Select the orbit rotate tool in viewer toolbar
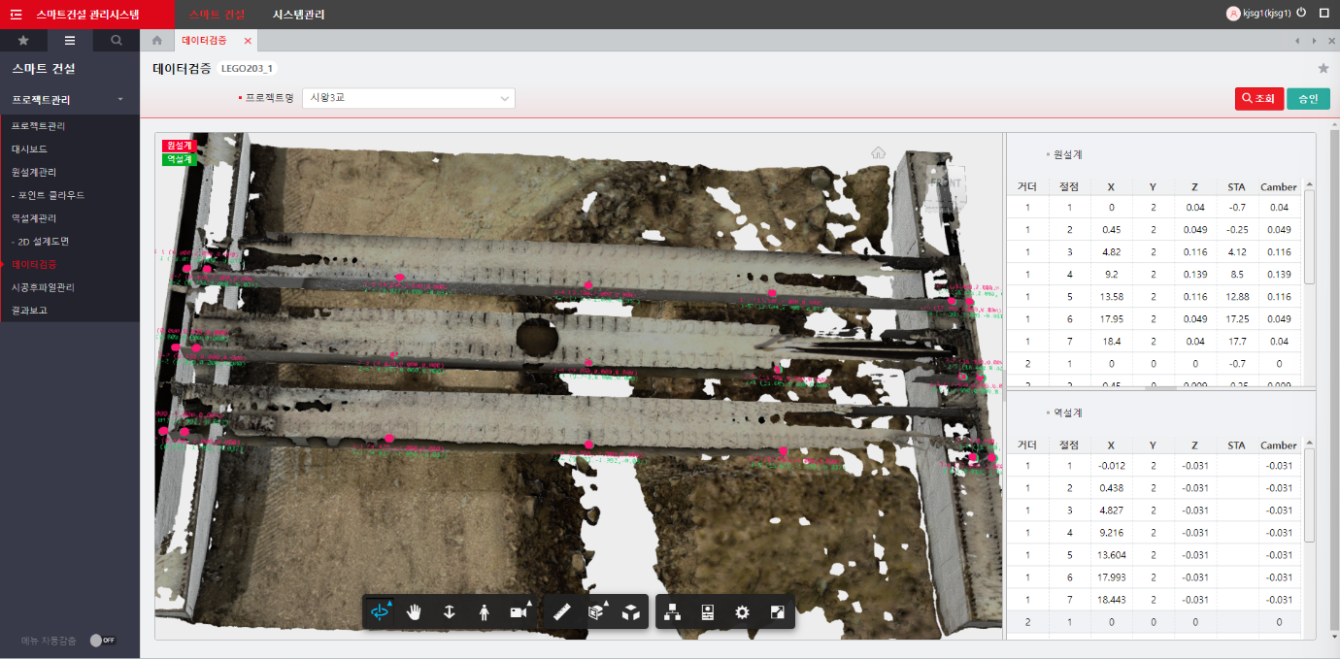 (x=380, y=611)
